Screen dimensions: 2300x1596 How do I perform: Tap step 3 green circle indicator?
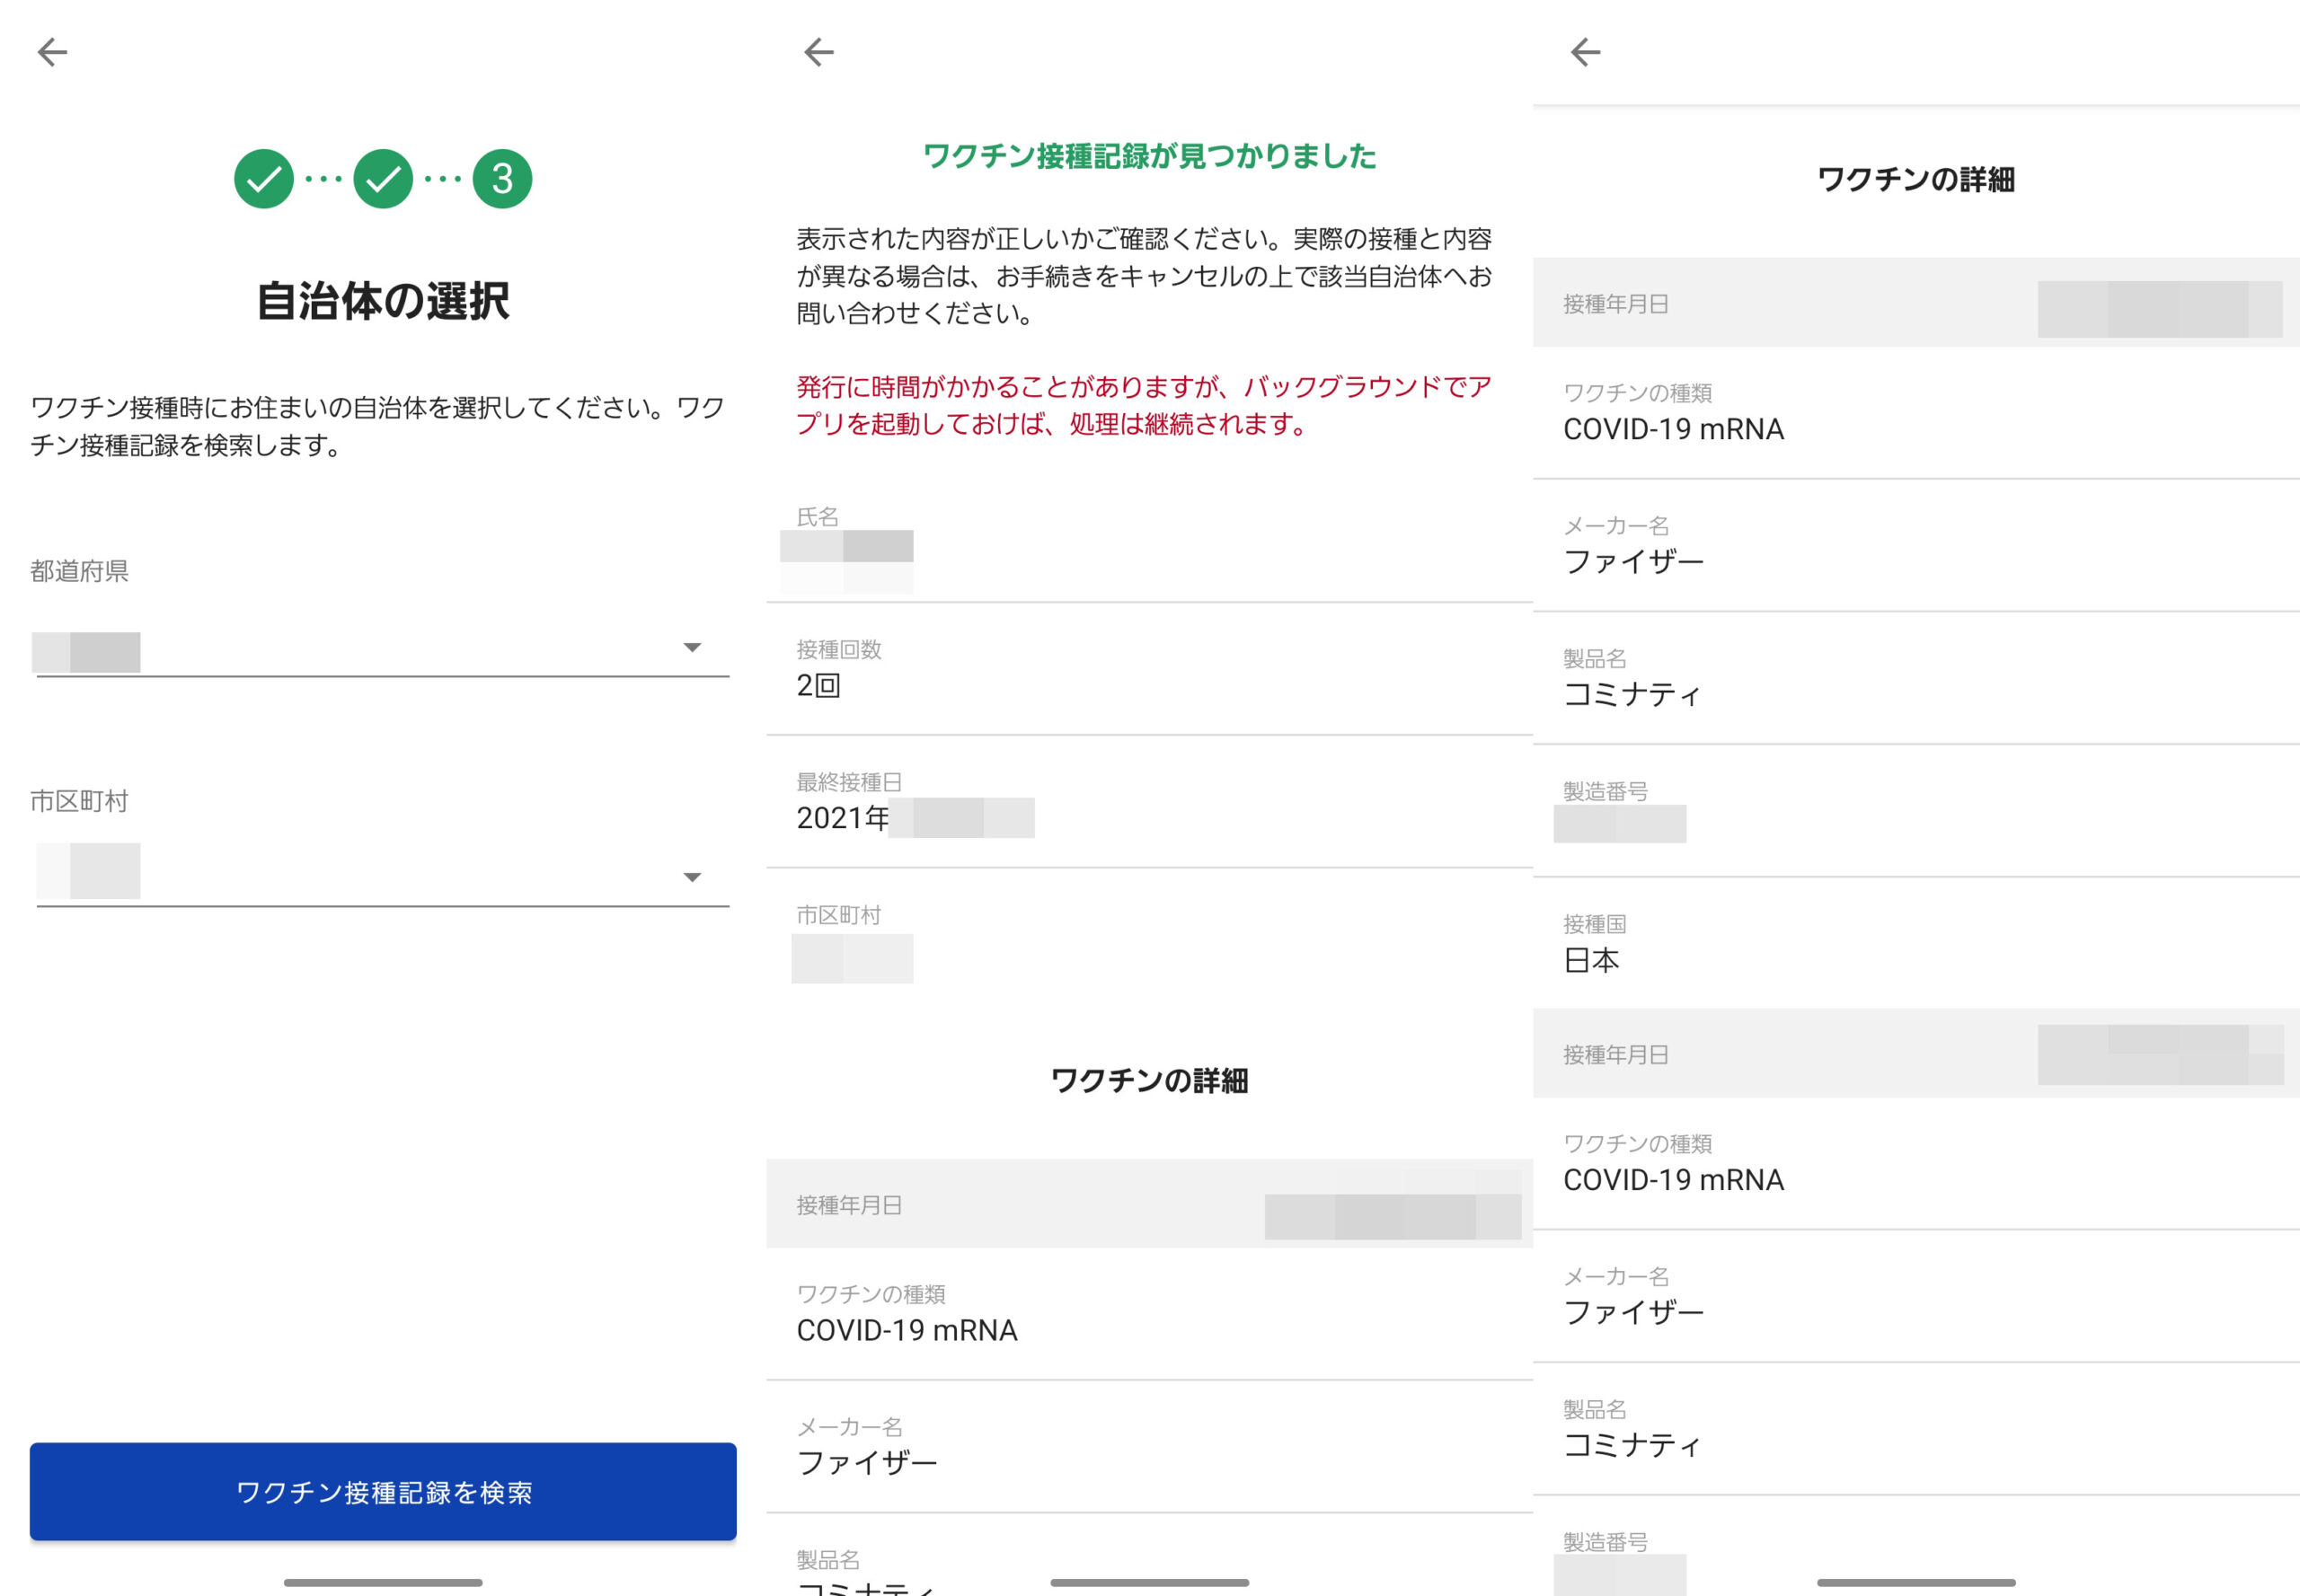502,179
